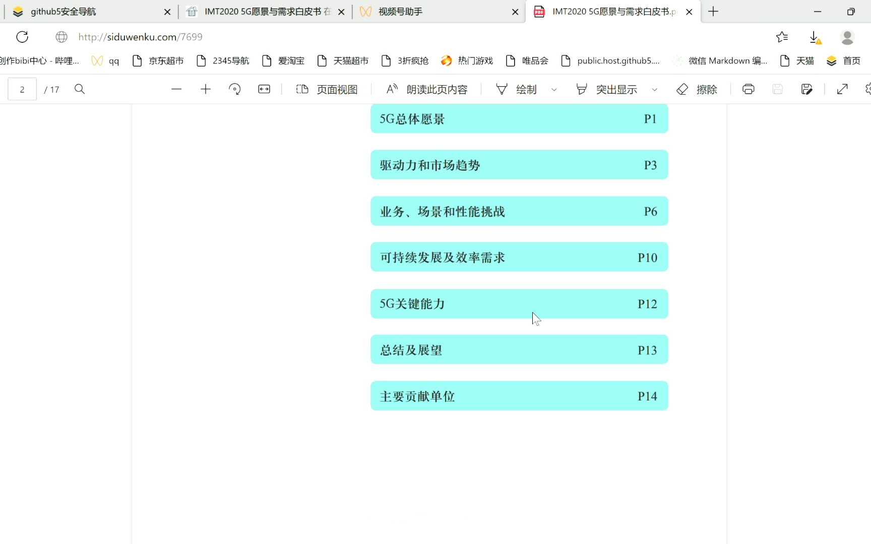Open a new tab

(713, 12)
